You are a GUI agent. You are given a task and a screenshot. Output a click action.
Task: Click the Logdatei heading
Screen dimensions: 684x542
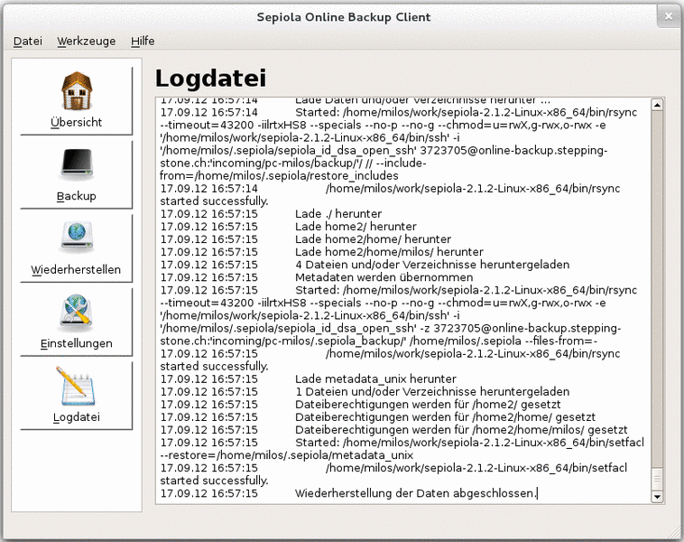[x=210, y=79]
